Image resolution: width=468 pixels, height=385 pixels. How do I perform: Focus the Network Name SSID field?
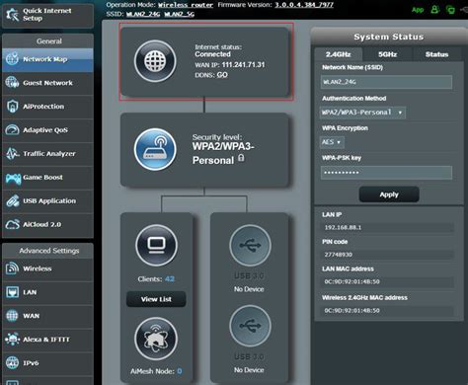pos(386,82)
